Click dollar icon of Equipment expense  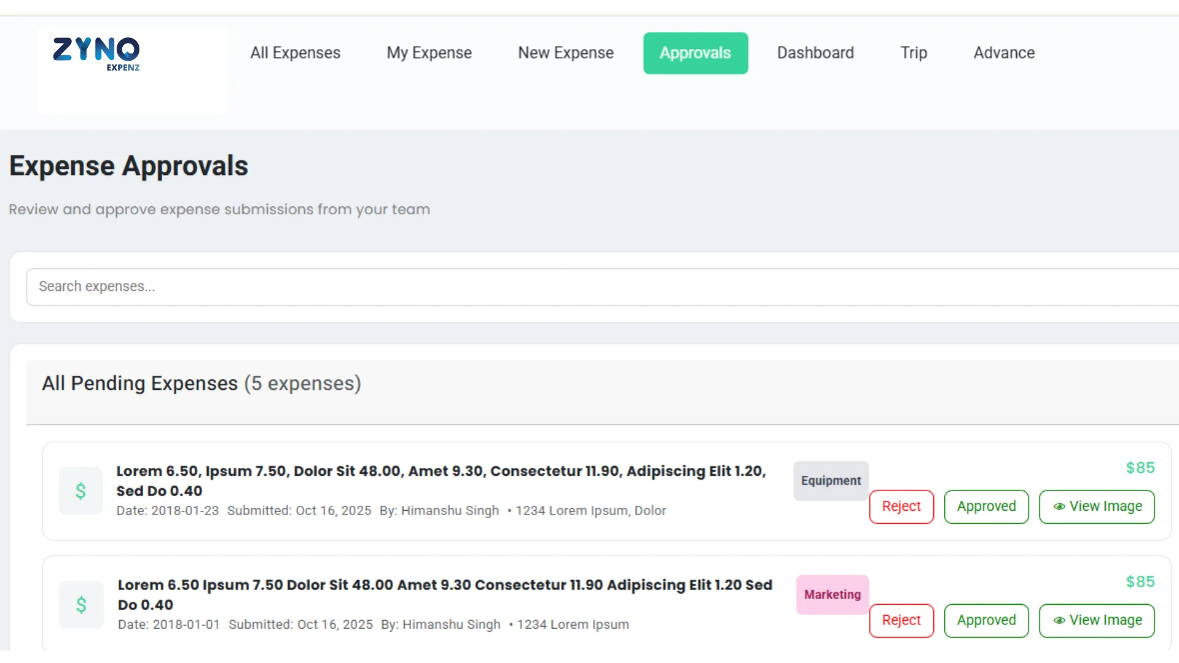[80, 491]
